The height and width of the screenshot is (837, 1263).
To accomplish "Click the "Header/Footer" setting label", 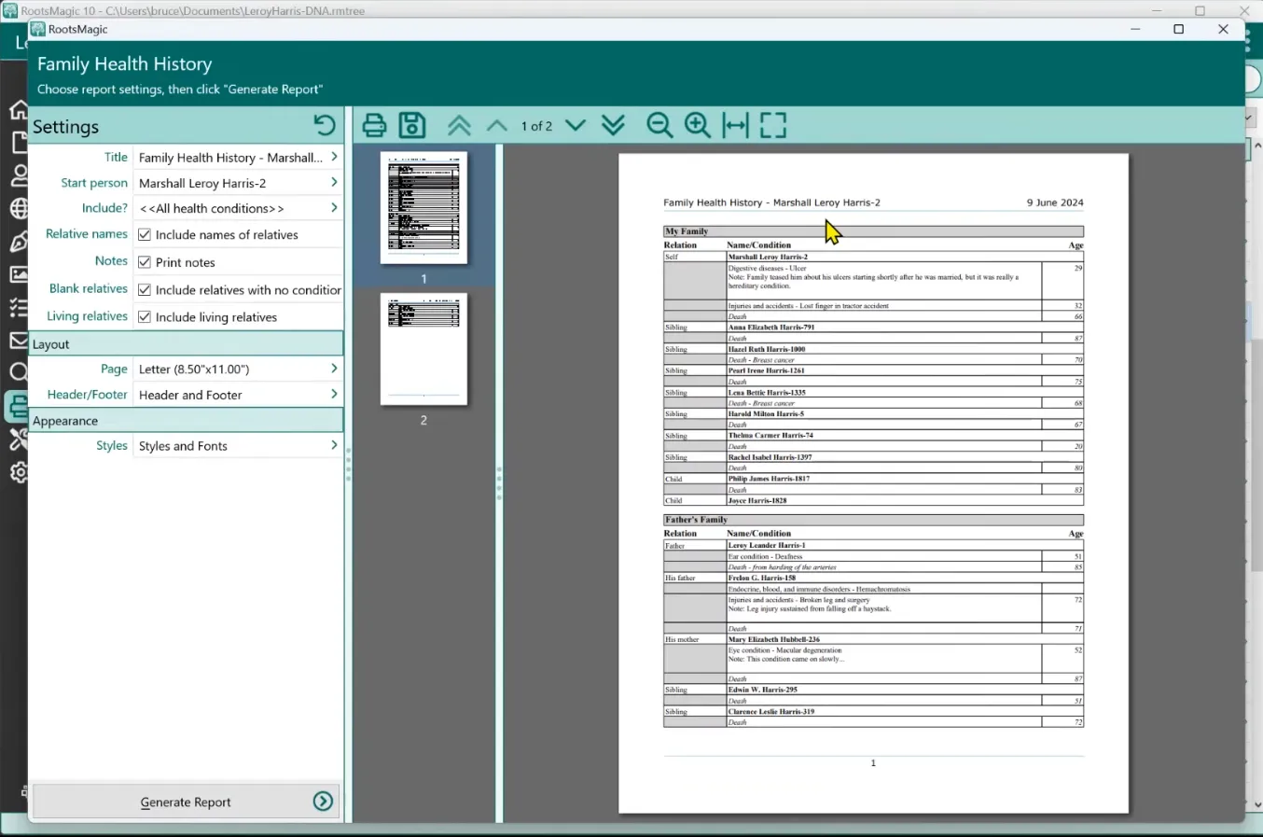I will coord(88,395).
